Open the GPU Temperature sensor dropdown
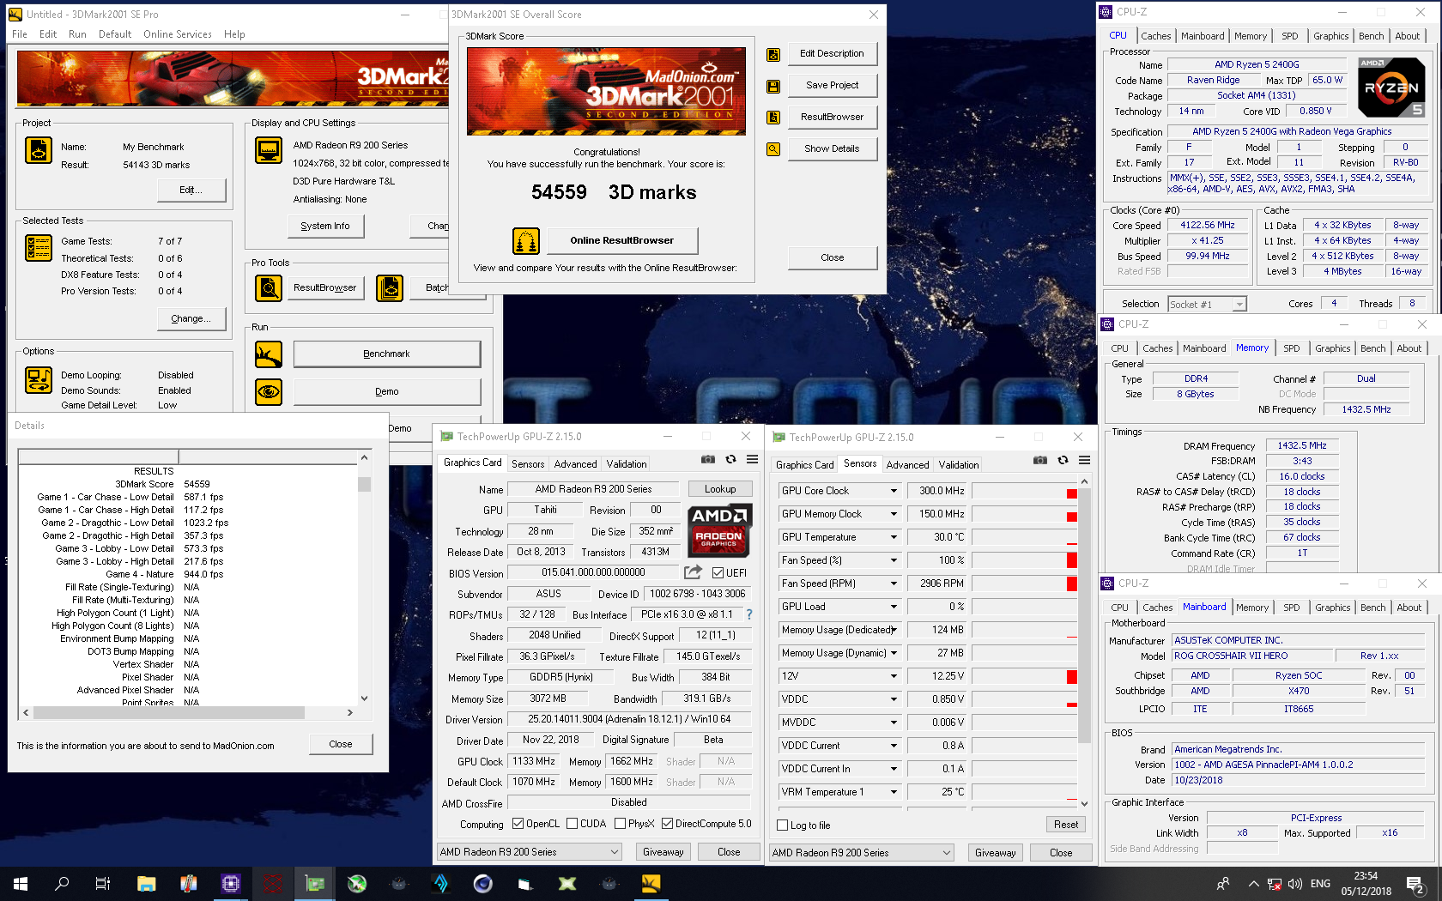Image resolution: width=1442 pixels, height=901 pixels. [x=894, y=537]
